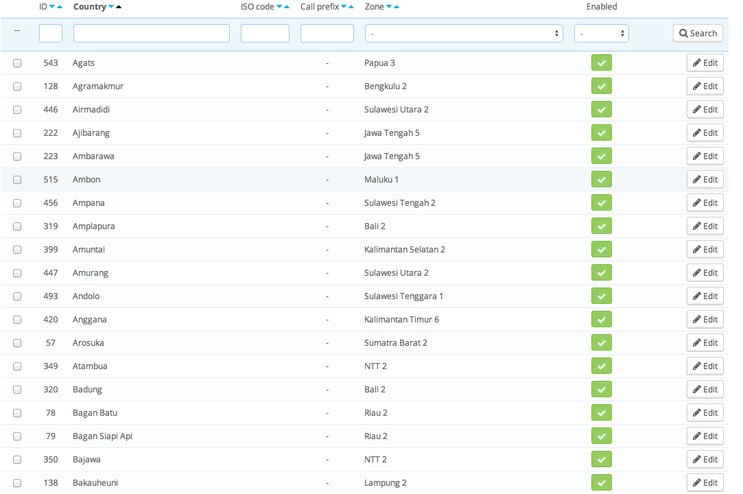Sort Zone column ascending arrow
The image size is (743, 494).
point(397,7)
